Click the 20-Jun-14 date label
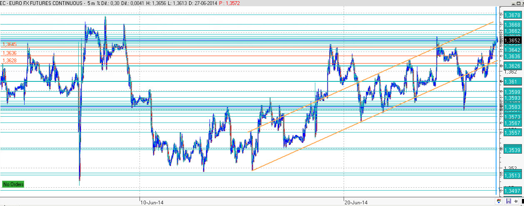This screenshot has width=524, height=206. tap(357, 203)
